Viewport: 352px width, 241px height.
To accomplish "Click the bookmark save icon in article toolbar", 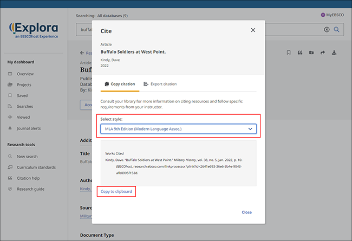I will coord(289,53).
